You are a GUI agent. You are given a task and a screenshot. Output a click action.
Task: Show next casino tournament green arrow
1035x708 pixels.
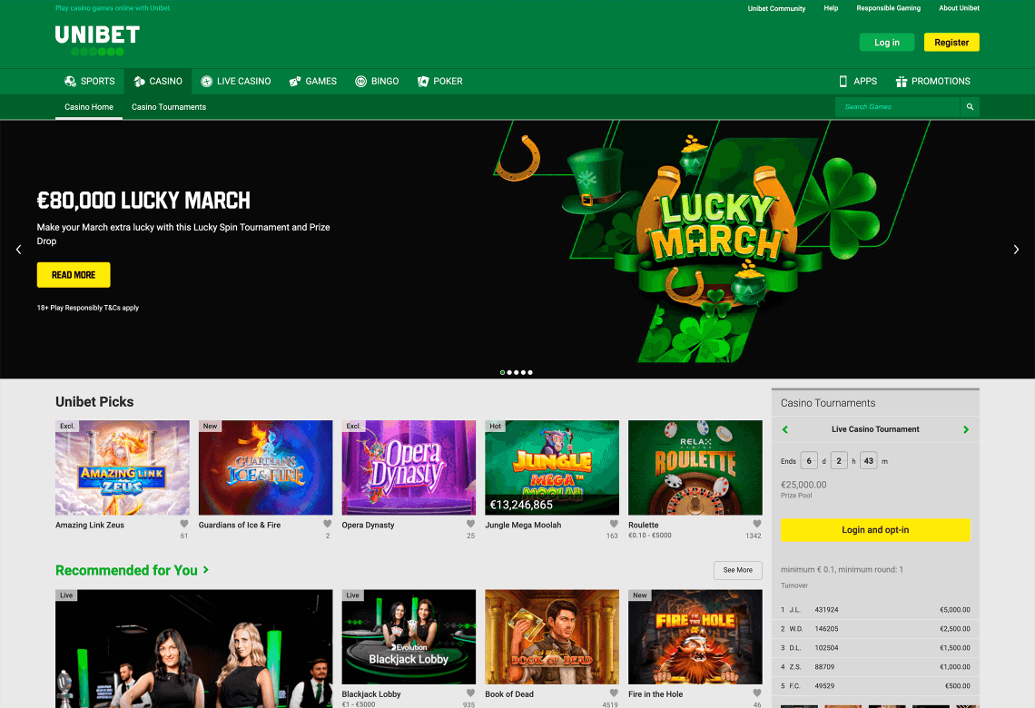(966, 429)
